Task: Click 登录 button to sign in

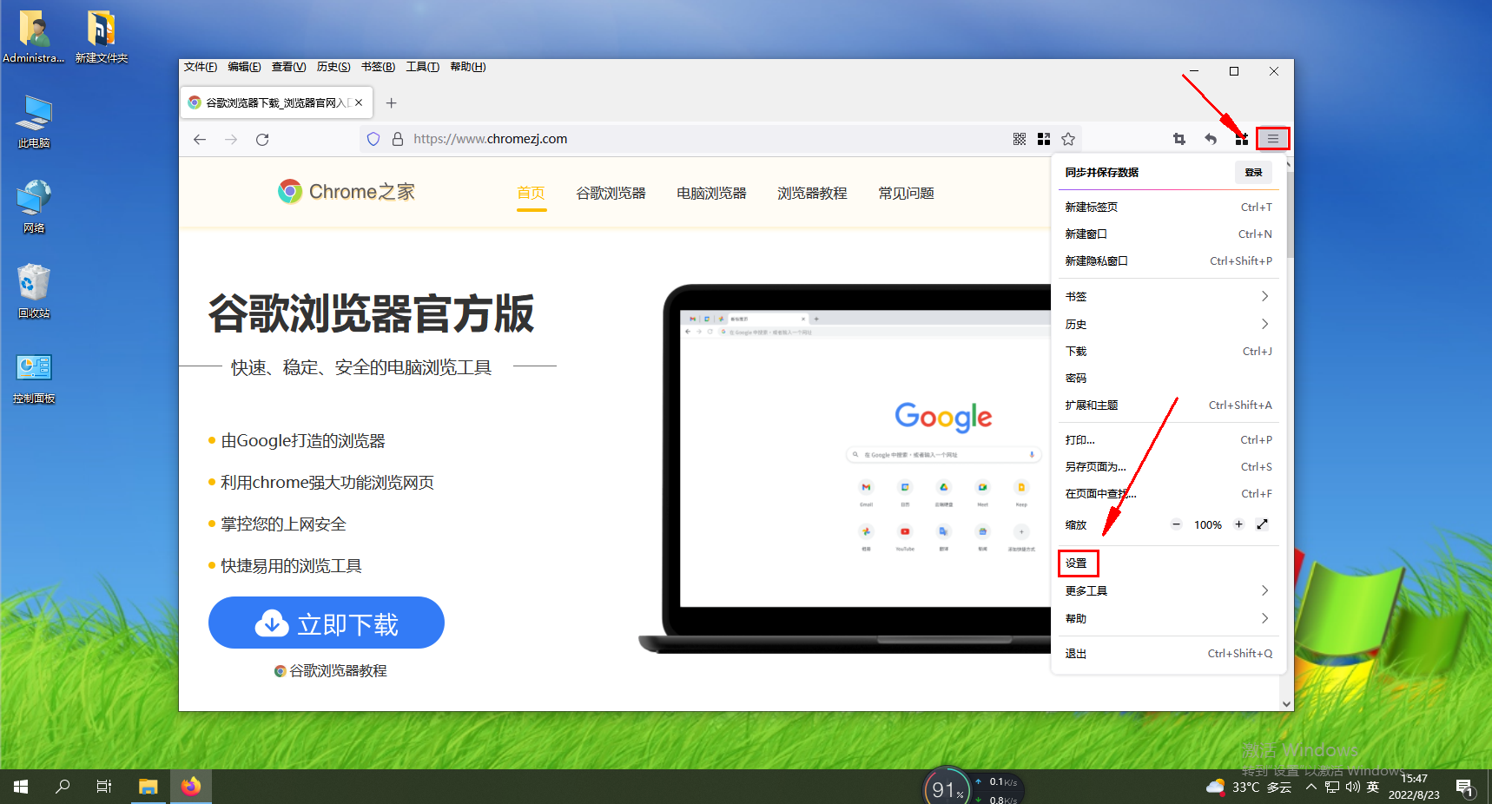Action: [x=1253, y=172]
